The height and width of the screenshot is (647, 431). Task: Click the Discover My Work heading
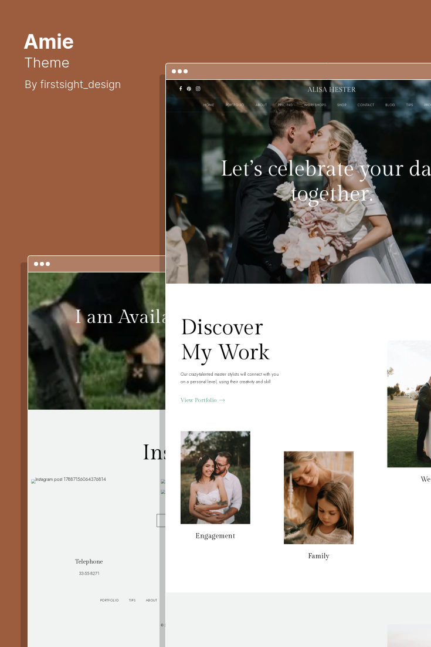225,340
